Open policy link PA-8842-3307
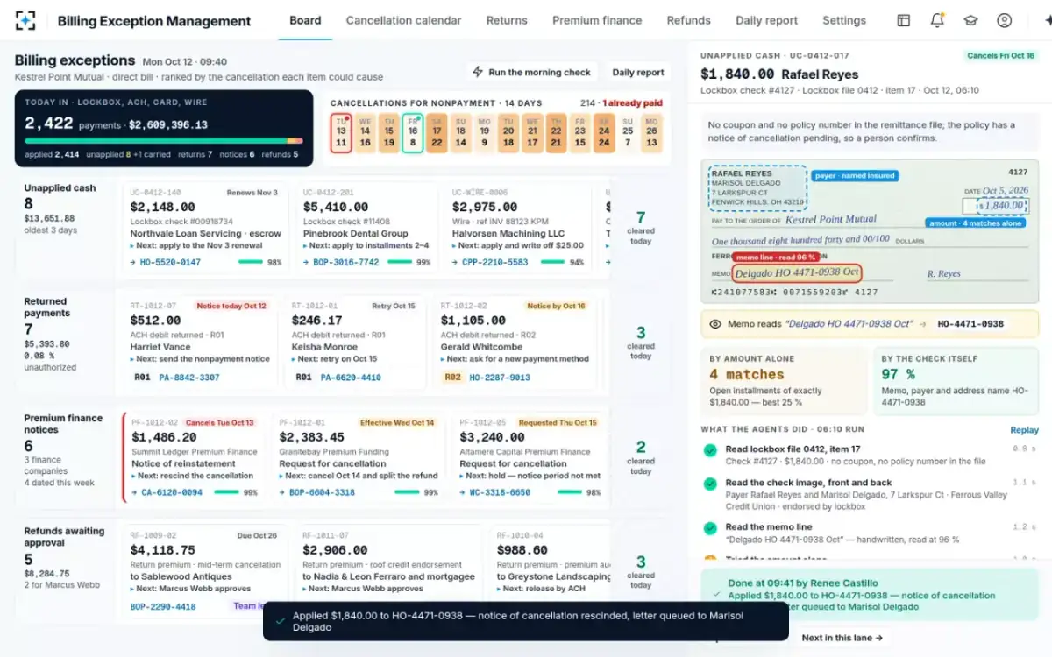This screenshot has width=1052, height=657. click(189, 378)
